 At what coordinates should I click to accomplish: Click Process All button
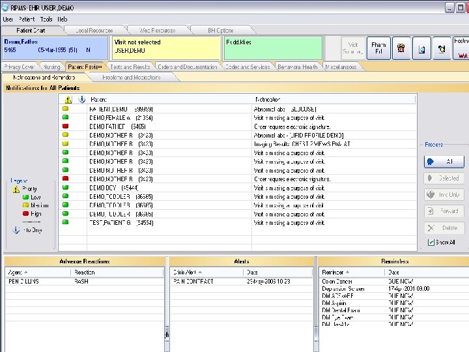pyautogui.click(x=444, y=162)
